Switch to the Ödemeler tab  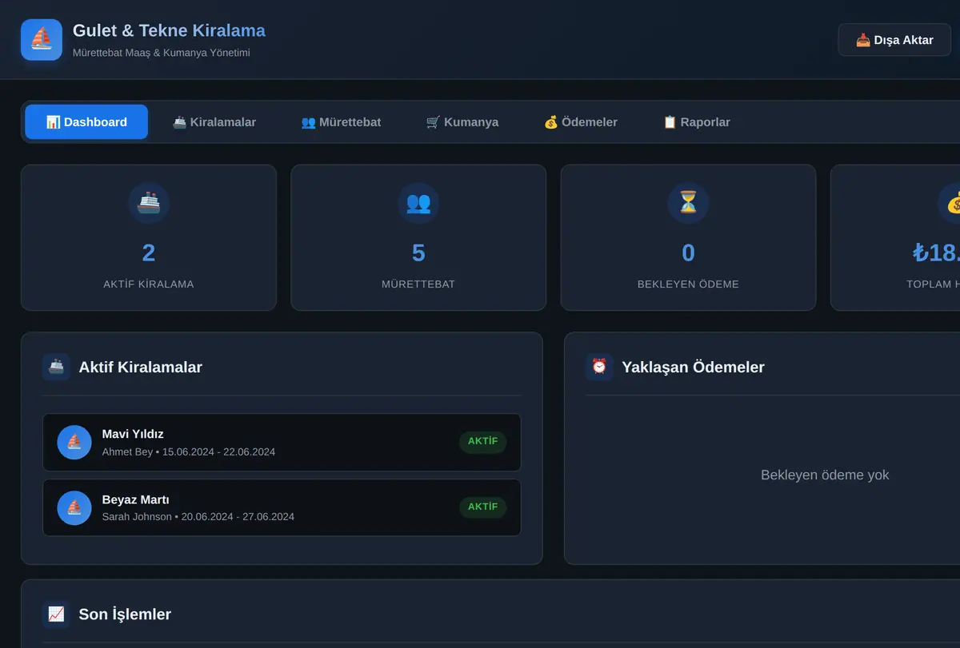[581, 122]
